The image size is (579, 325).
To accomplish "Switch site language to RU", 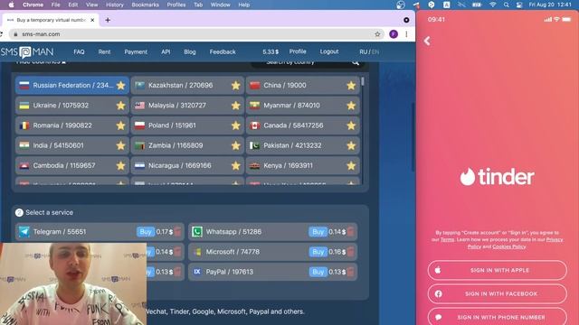I will (x=363, y=52).
